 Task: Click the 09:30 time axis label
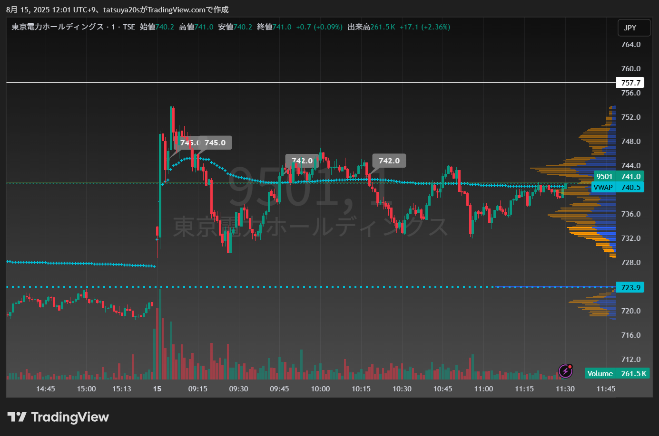tap(239, 389)
